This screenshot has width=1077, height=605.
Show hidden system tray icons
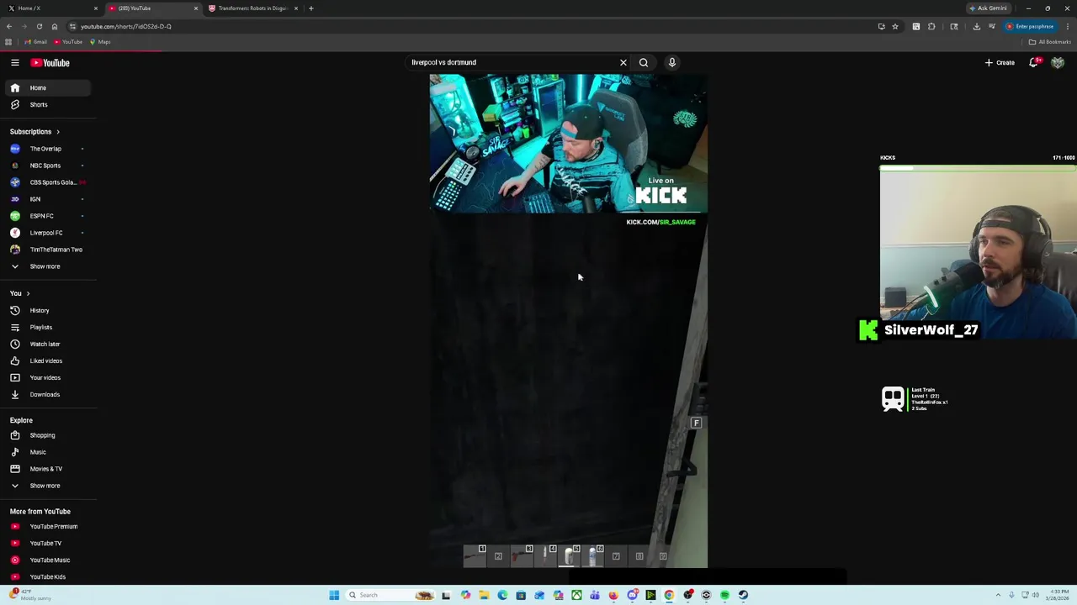998,595
